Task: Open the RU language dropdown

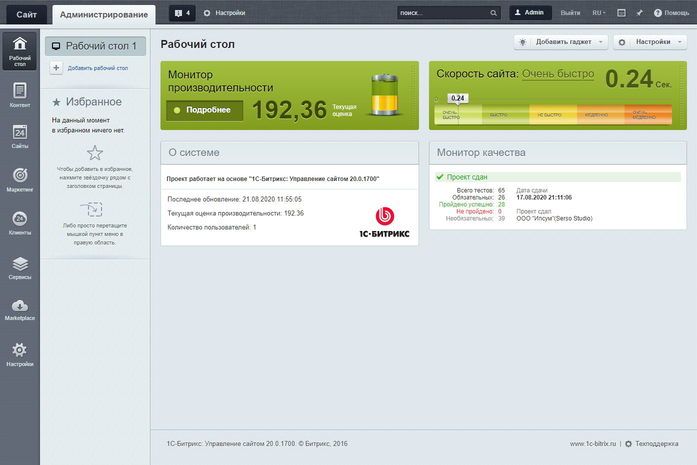Action: click(598, 13)
